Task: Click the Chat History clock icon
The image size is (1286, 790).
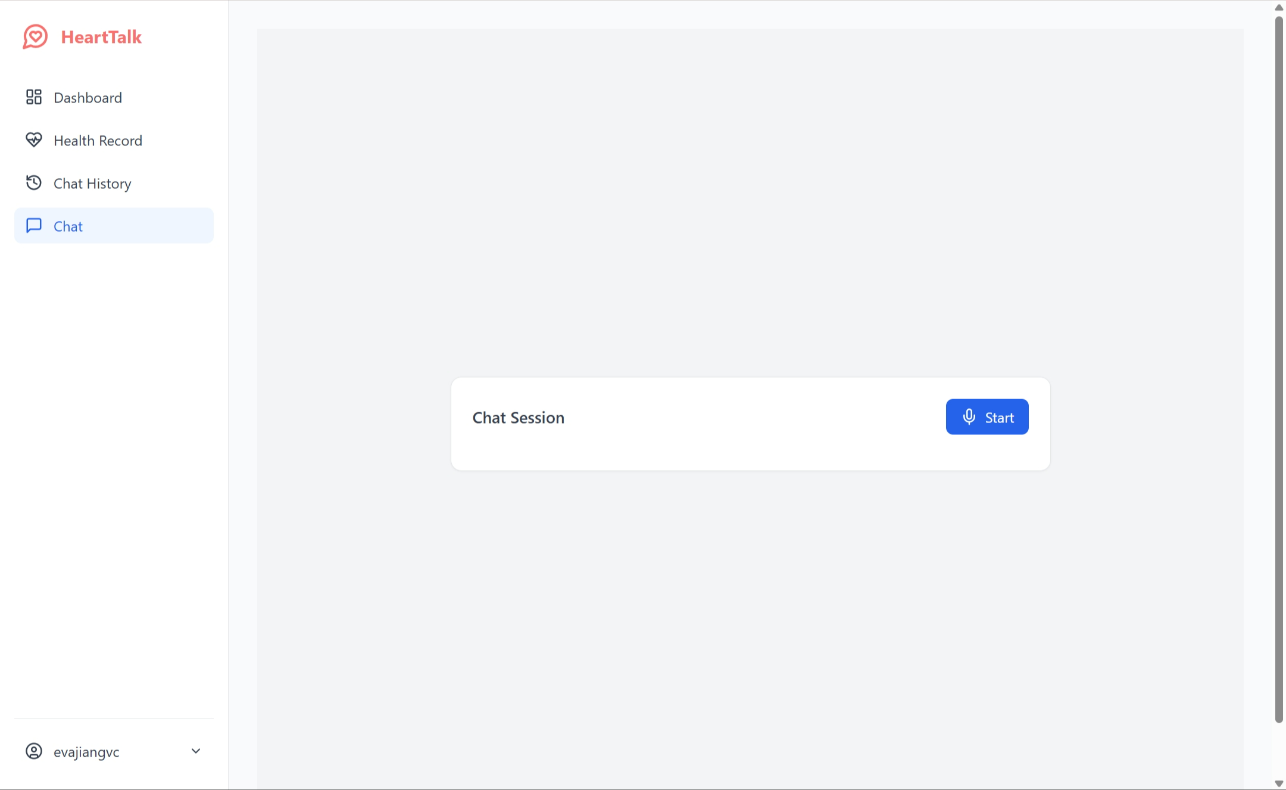Action: [x=34, y=183]
